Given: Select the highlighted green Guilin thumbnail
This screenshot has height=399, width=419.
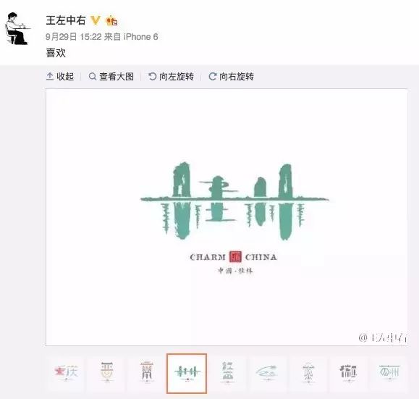Looking at the screenshot, I should click(187, 374).
